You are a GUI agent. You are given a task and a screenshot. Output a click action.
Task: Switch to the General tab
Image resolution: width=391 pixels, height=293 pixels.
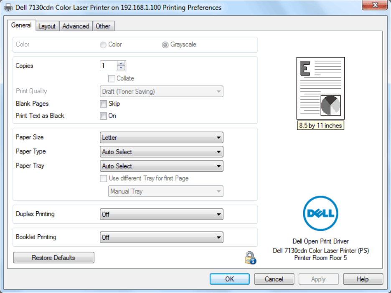[x=21, y=25]
